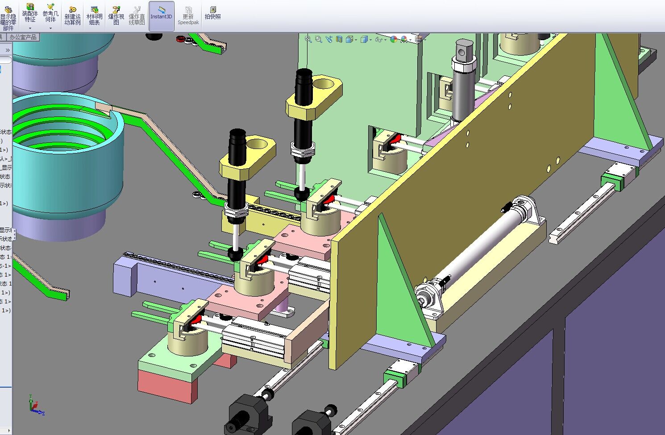Create an 爆炸视图
This screenshot has width=665, height=435.
coord(116,16)
